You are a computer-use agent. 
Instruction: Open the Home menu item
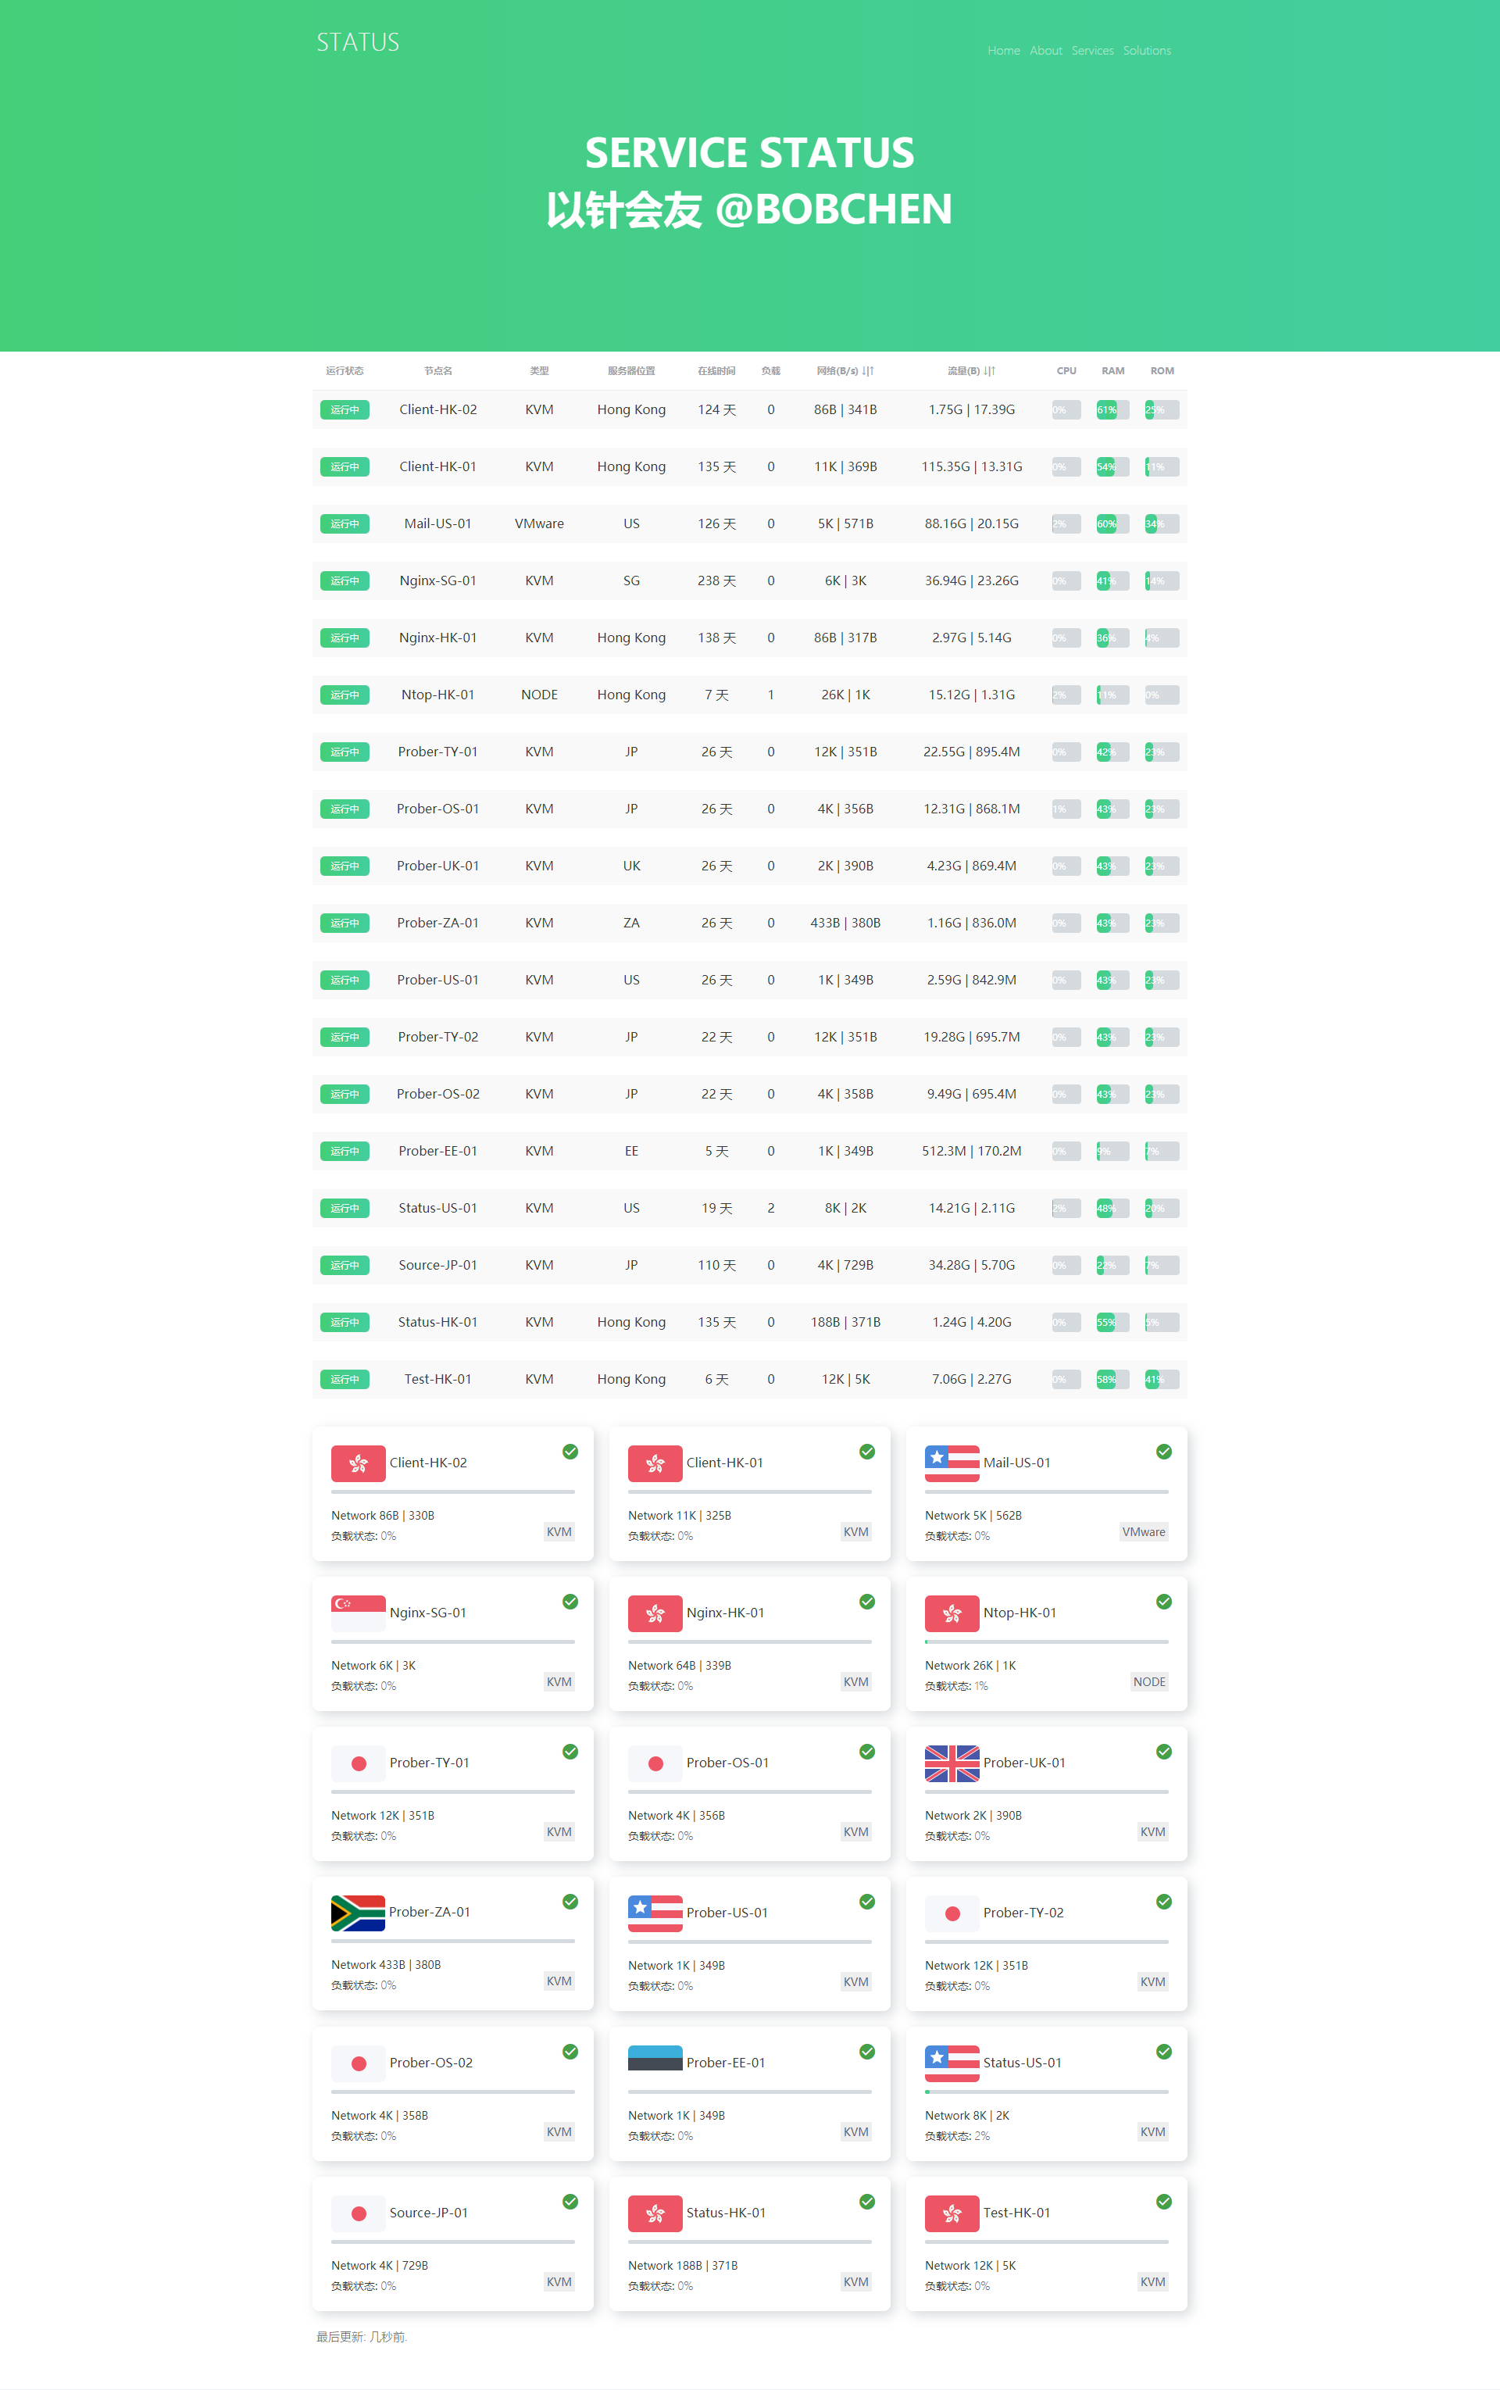1003,51
